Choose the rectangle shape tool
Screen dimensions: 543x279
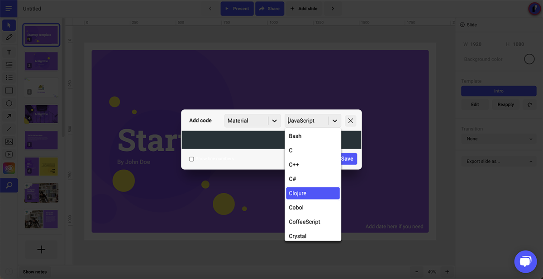[x=9, y=90]
